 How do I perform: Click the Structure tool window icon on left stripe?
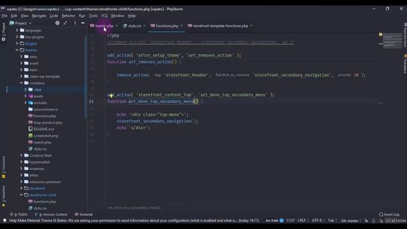(x=3, y=177)
